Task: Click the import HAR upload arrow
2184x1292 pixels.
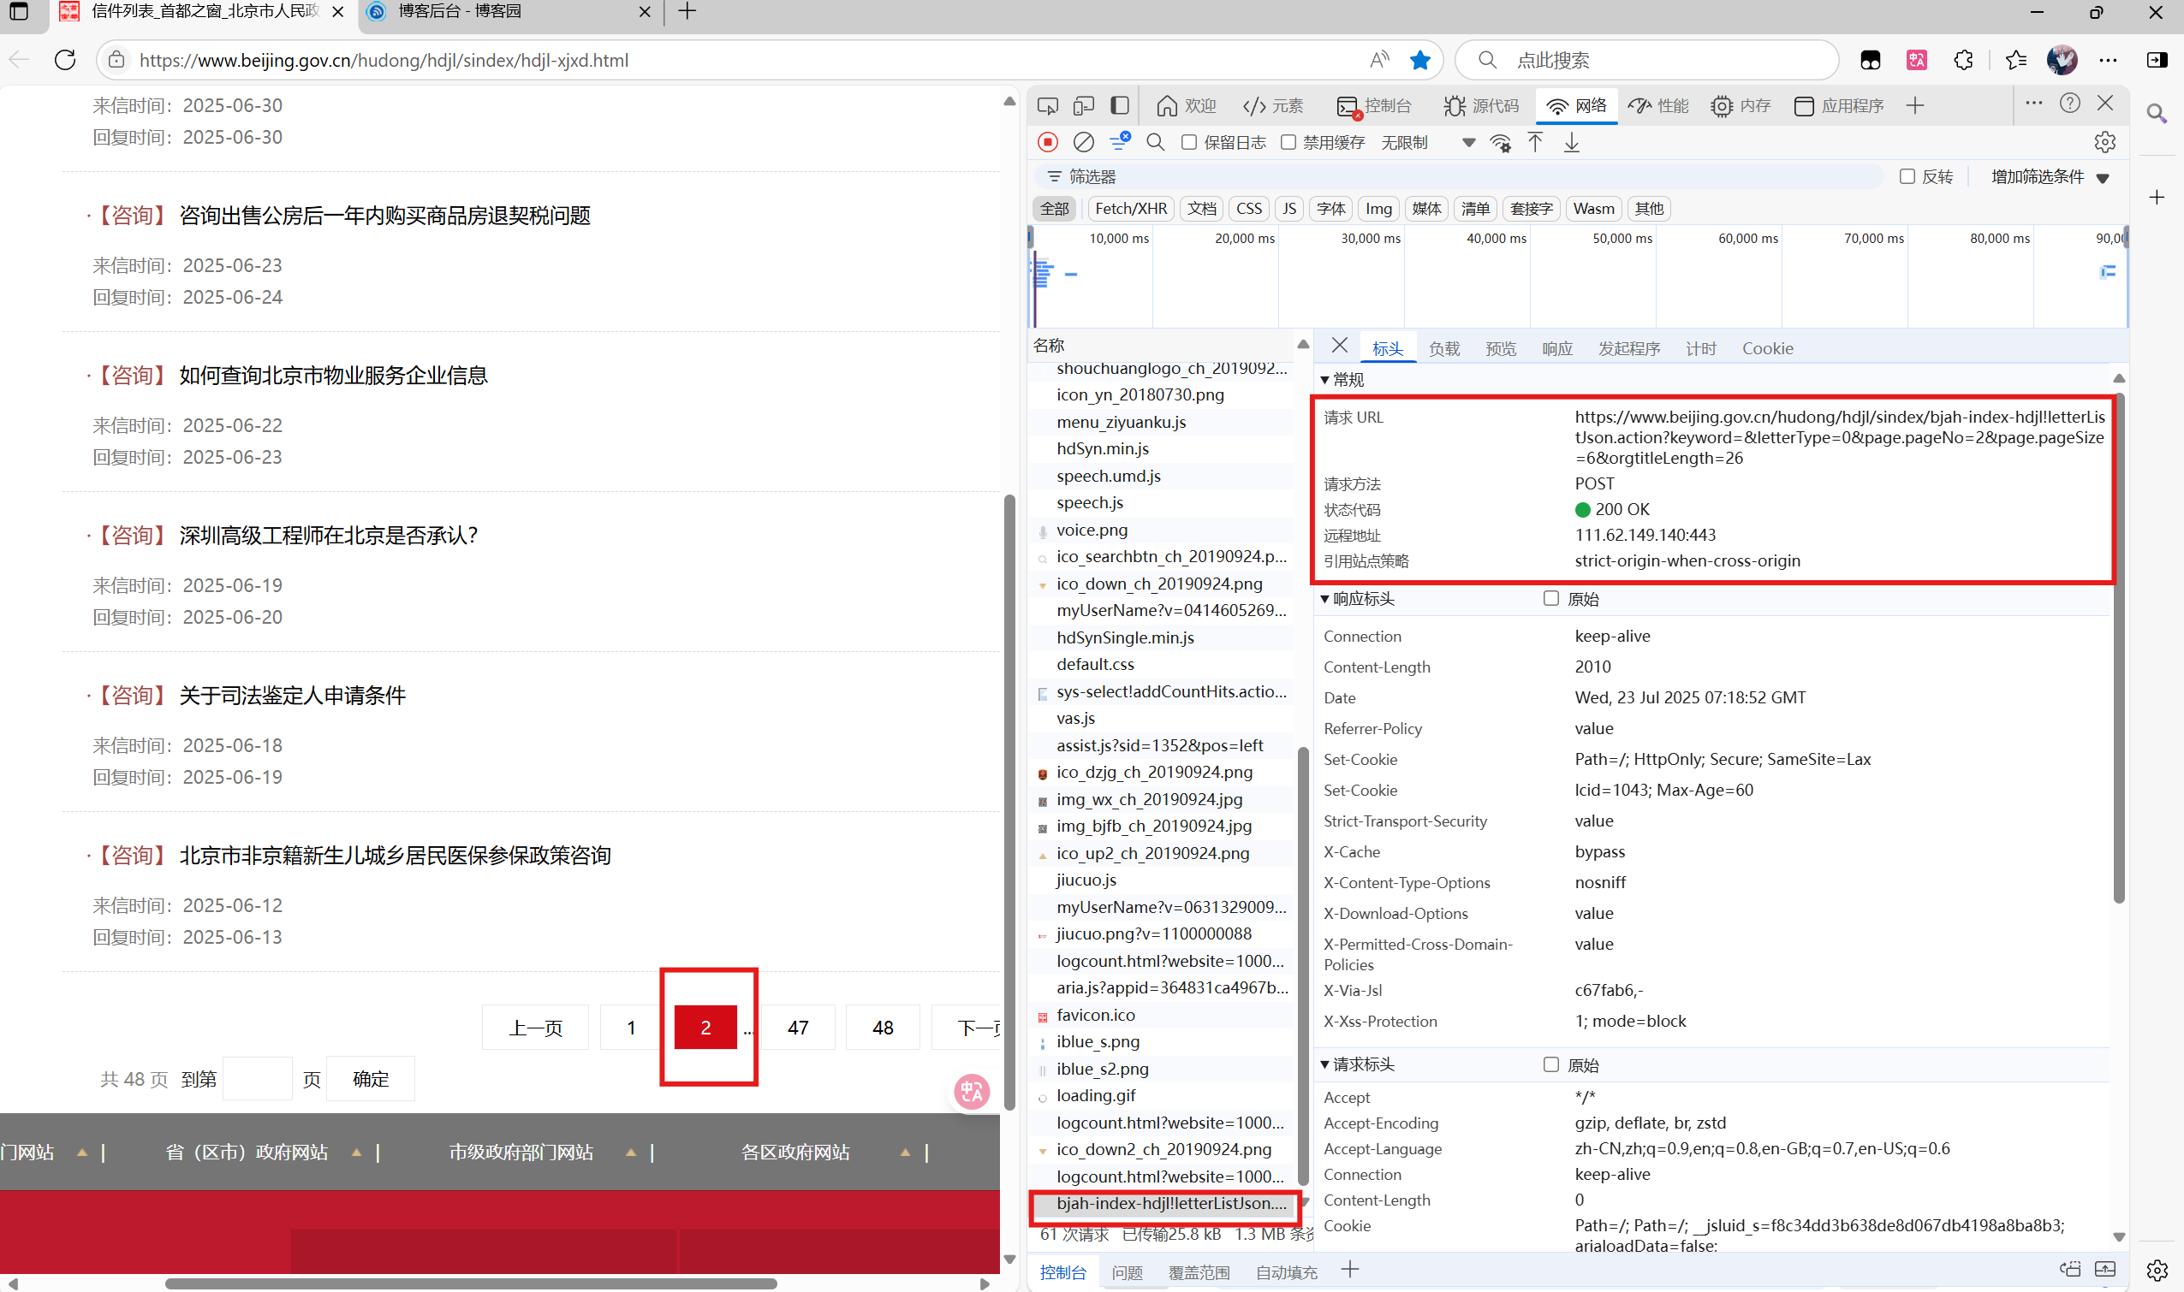Action: [1535, 142]
